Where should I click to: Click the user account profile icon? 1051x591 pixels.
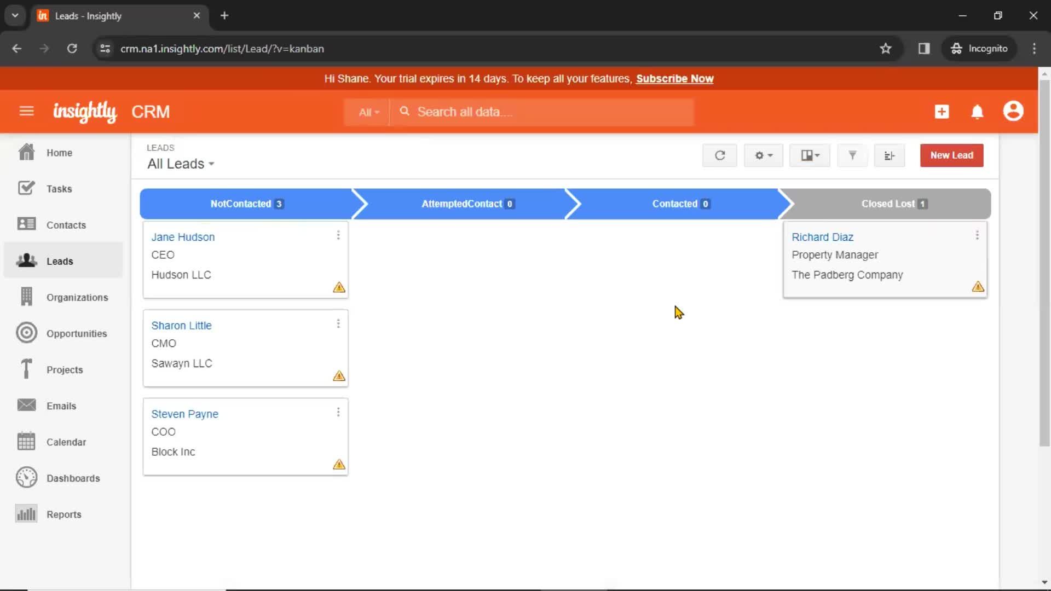tap(1013, 112)
